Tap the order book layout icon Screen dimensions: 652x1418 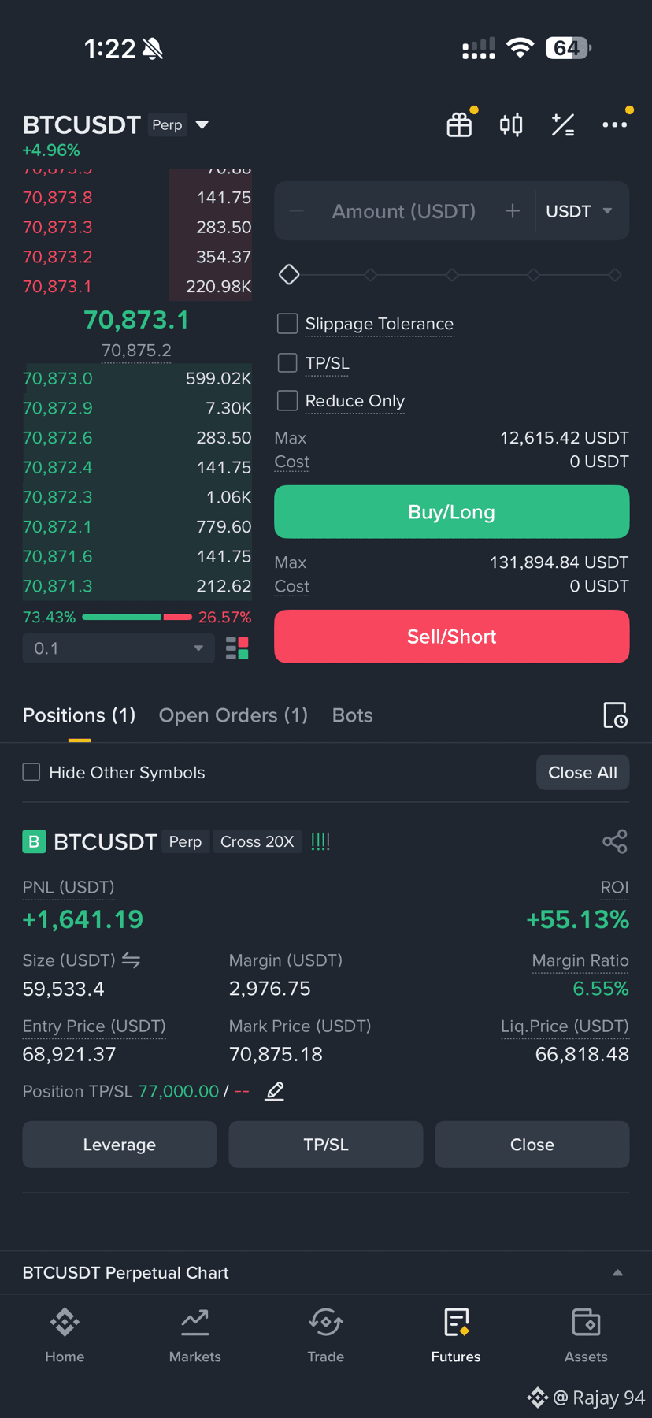pyautogui.click(x=237, y=648)
